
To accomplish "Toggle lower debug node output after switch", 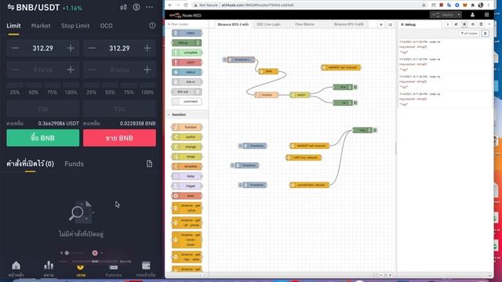I will (355, 103).
